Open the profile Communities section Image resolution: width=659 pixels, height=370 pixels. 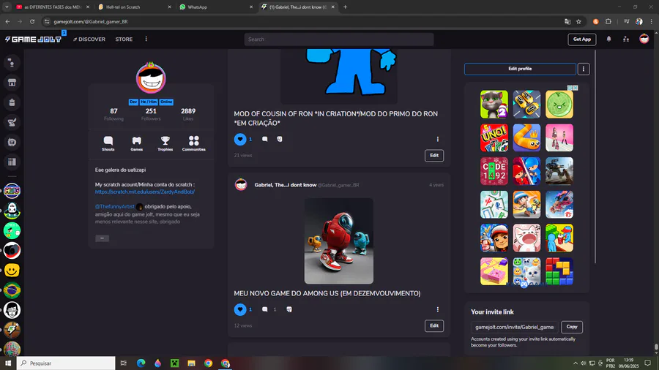[194, 143]
